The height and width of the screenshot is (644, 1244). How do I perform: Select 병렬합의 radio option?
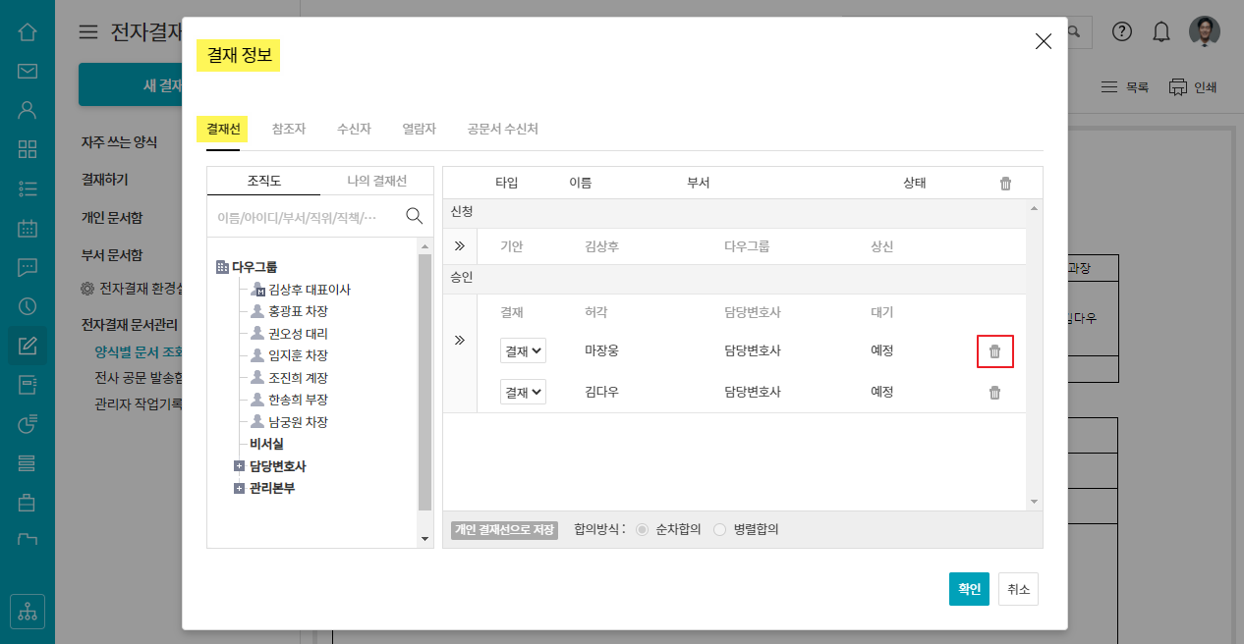point(720,529)
